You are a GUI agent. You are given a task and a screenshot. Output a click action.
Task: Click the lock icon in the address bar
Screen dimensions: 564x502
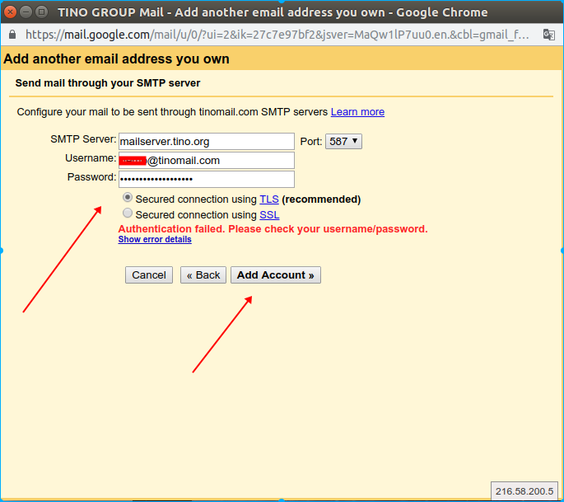click(x=12, y=35)
